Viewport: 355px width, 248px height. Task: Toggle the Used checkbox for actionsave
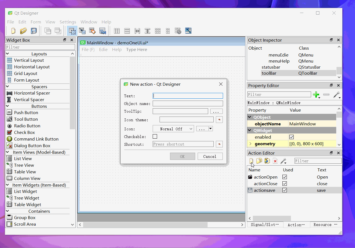[x=285, y=190]
